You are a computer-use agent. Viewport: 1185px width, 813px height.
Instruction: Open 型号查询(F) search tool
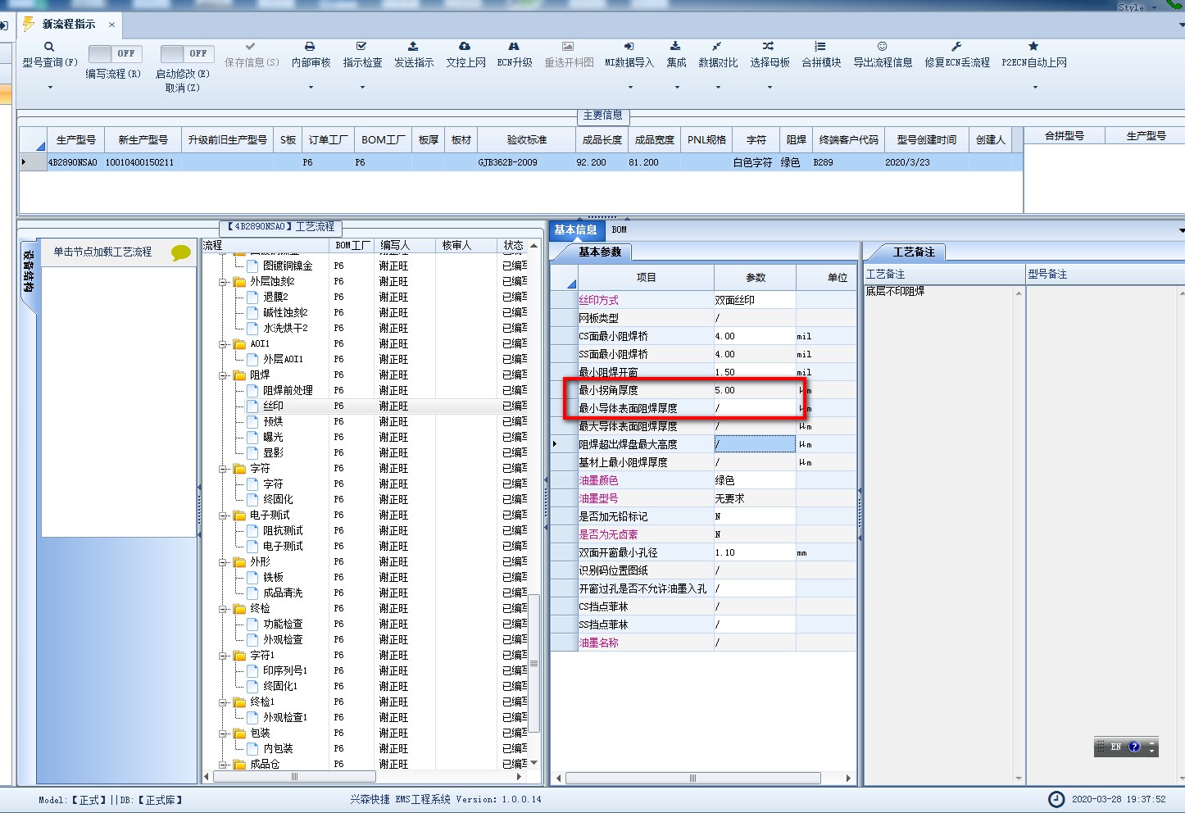49,54
